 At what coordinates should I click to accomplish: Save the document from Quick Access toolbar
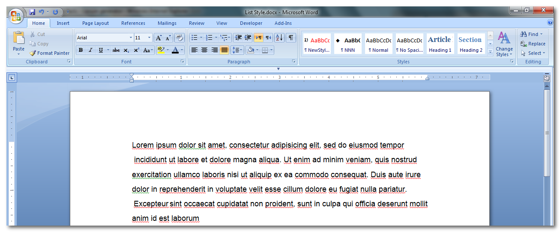click(x=33, y=12)
